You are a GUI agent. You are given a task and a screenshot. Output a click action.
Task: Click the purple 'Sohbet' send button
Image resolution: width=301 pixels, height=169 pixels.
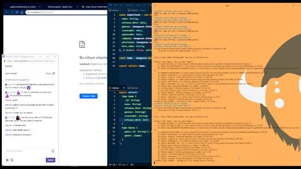pos(50,160)
